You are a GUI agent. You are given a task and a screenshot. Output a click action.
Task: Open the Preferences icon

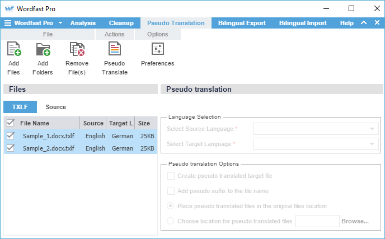[x=157, y=50]
